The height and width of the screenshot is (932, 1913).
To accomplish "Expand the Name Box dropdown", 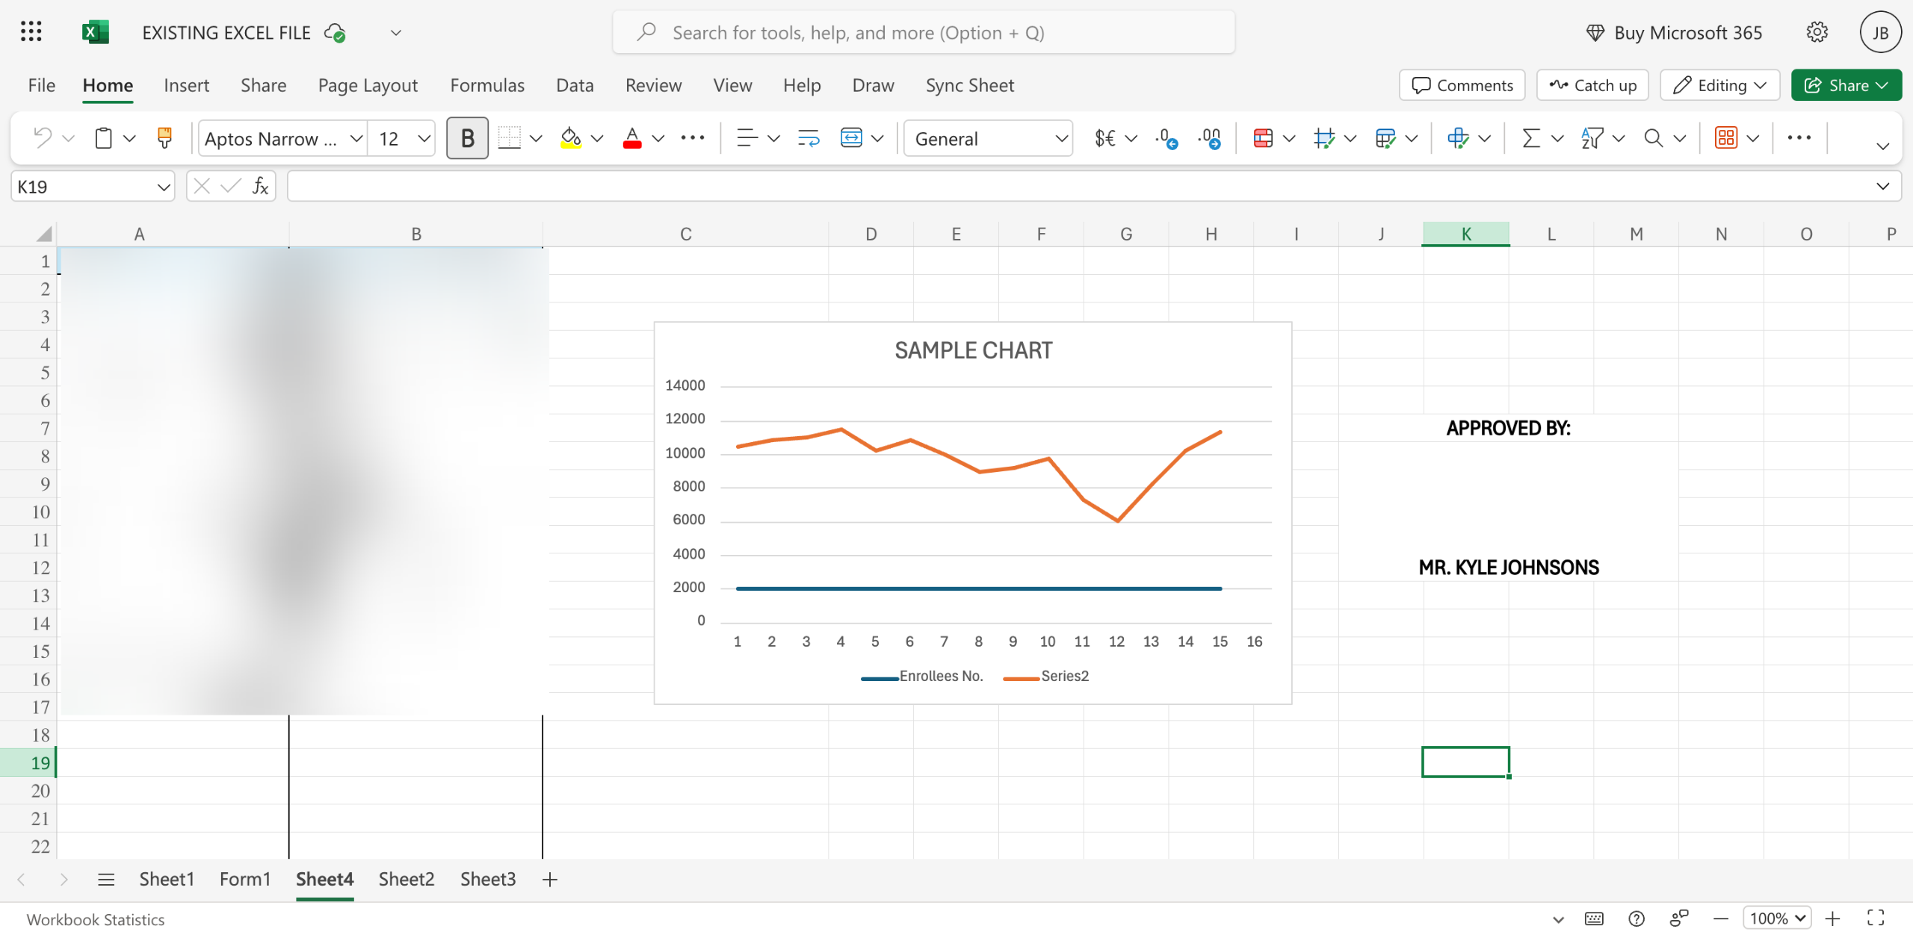I will pos(163,186).
